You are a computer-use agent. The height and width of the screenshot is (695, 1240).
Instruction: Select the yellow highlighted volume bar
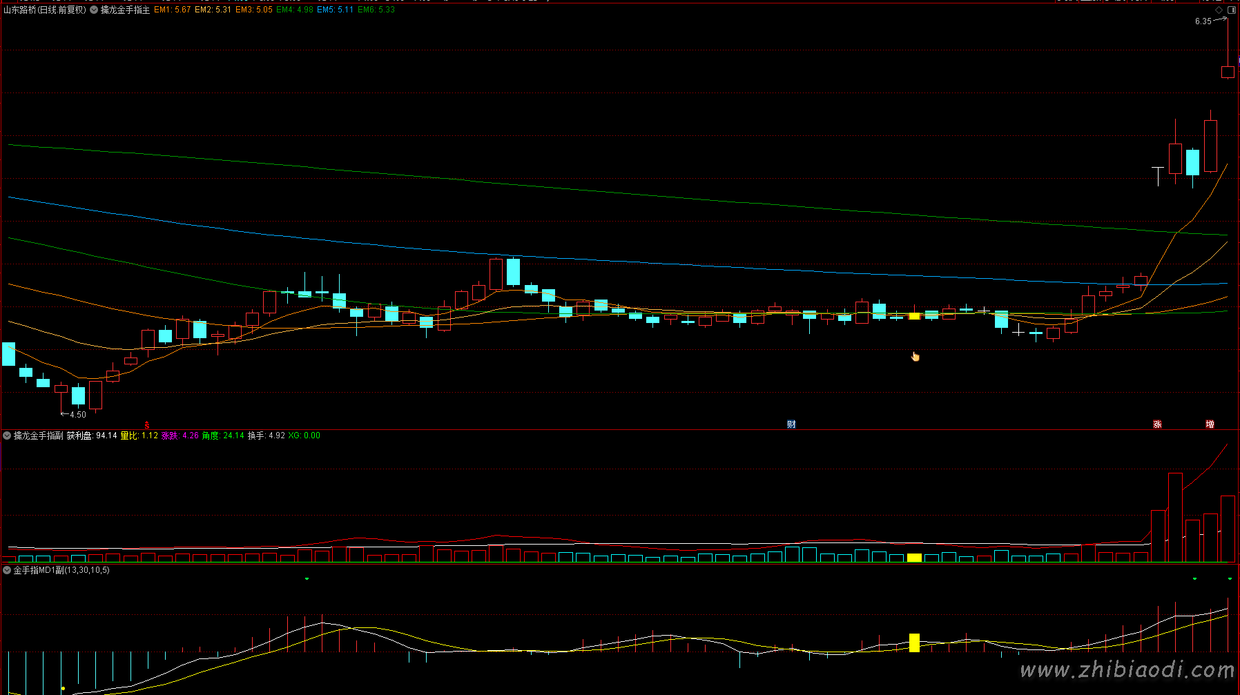point(914,558)
